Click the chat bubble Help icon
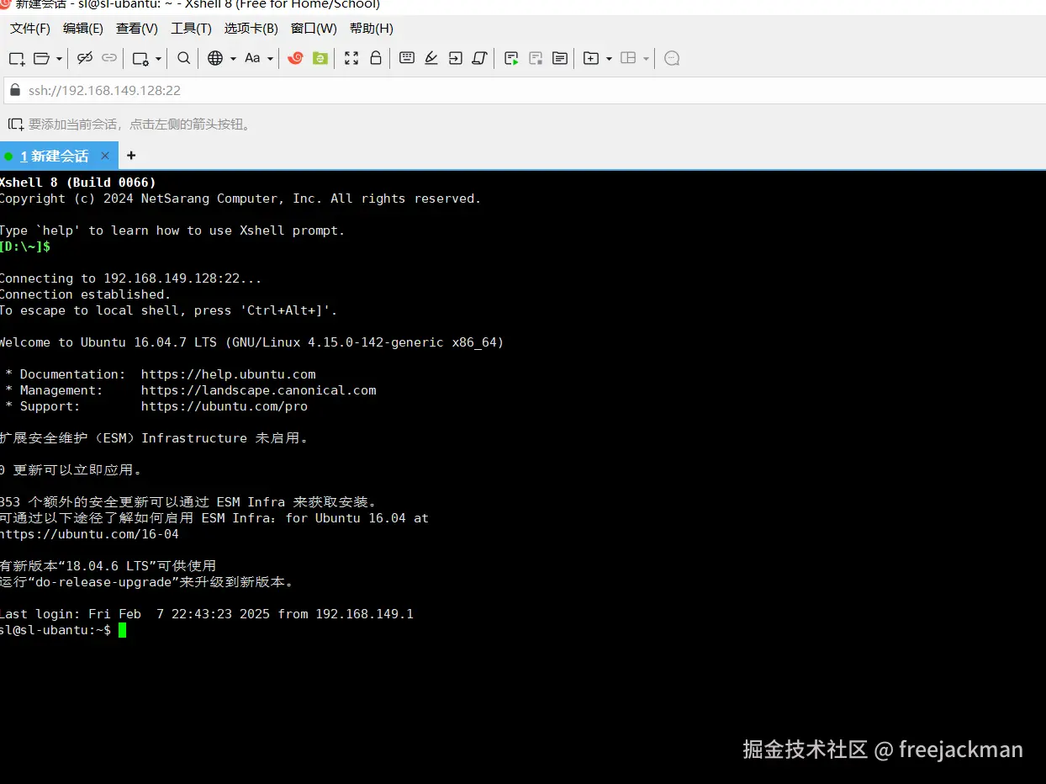1046x784 pixels. [x=672, y=58]
